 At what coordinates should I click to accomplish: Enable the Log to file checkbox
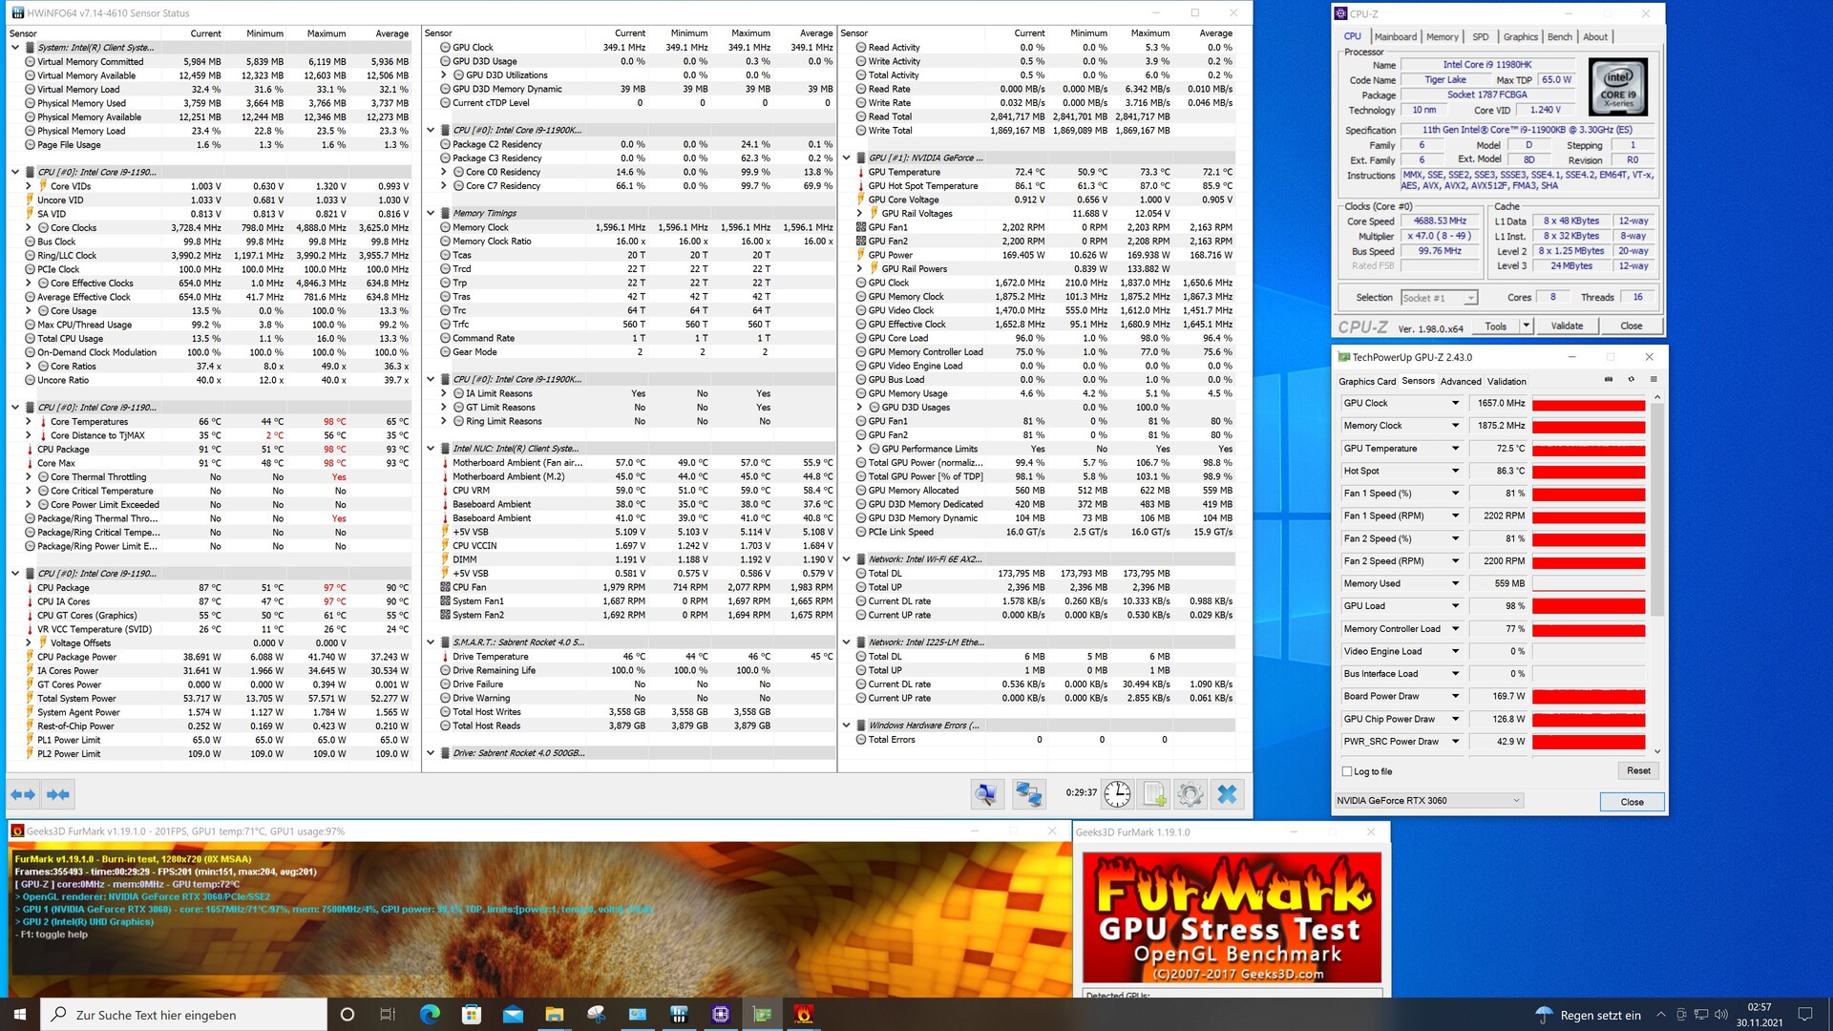coord(1347,771)
